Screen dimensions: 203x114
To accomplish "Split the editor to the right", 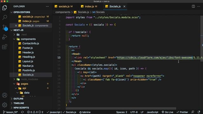I will [193, 6].
